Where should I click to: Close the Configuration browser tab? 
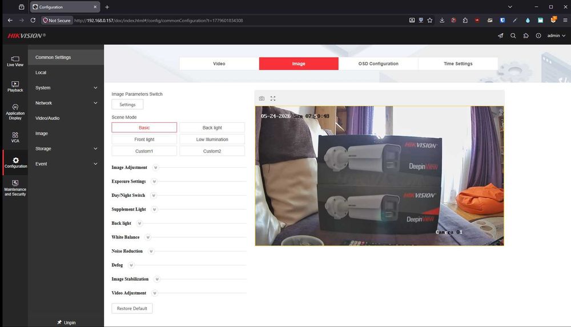[x=95, y=7]
